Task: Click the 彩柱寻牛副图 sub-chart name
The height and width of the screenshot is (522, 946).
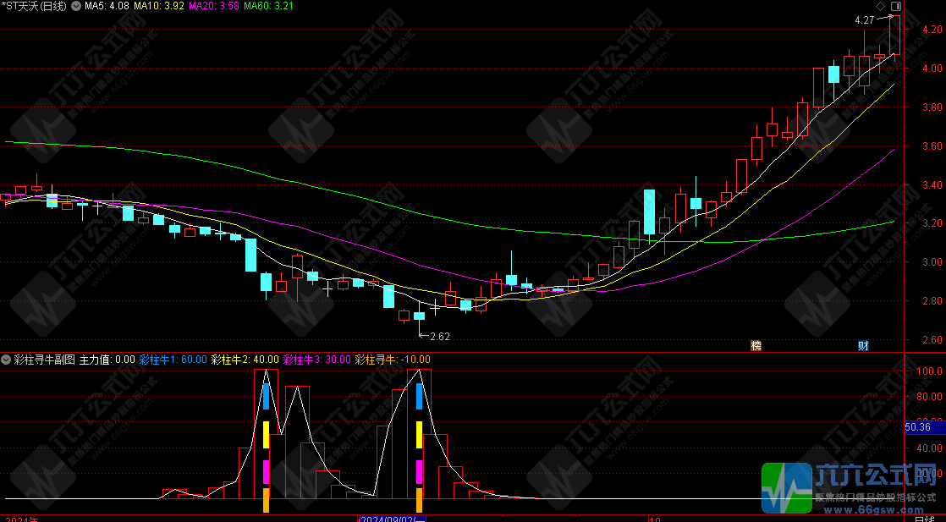Action: 44,360
